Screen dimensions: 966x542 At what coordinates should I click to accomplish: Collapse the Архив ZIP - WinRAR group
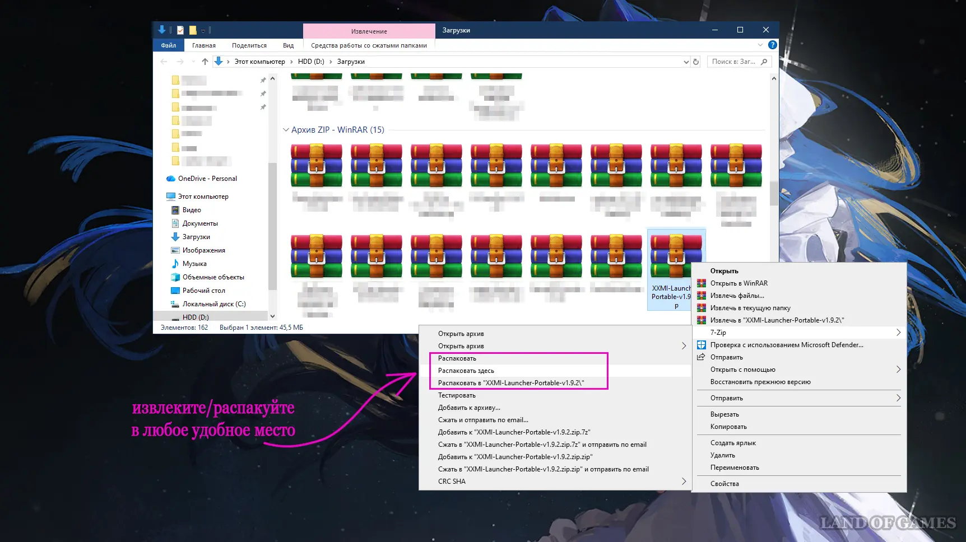point(286,130)
